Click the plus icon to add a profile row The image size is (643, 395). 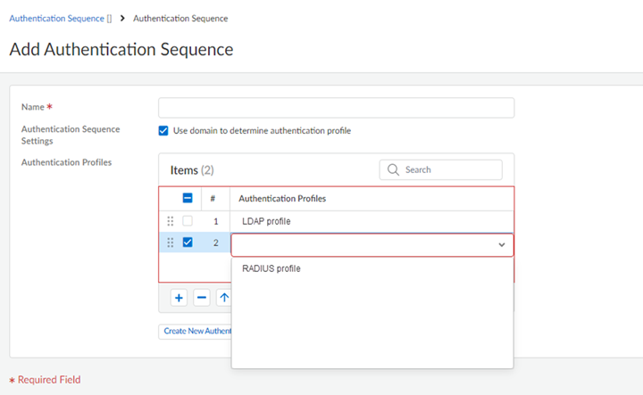pos(179,298)
